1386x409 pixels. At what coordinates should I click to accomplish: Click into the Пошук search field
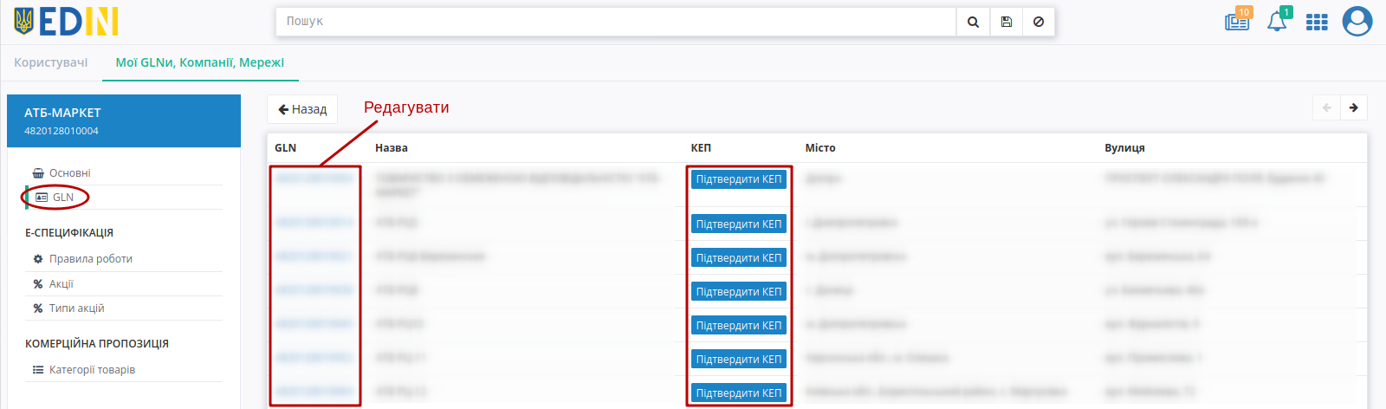click(x=616, y=22)
